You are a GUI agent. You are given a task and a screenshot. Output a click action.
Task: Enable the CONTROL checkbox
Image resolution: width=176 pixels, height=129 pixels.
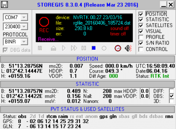click(141, 49)
